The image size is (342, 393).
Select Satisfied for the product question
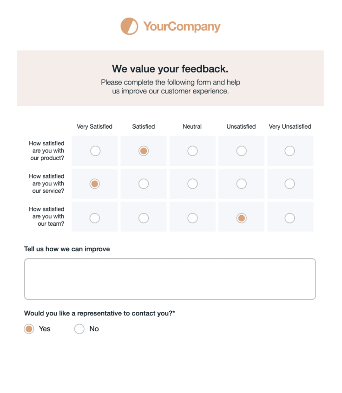143,151
